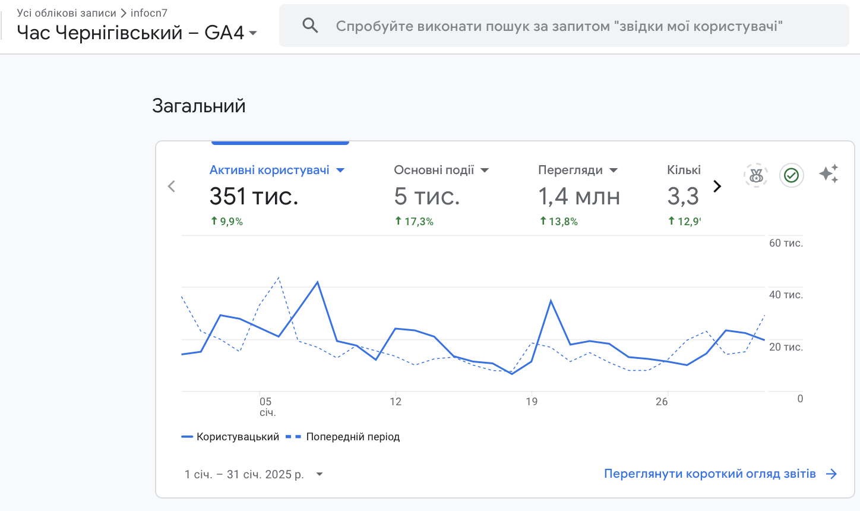Click the 13,8% growth indicator
The height and width of the screenshot is (511, 860).
click(x=559, y=221)
